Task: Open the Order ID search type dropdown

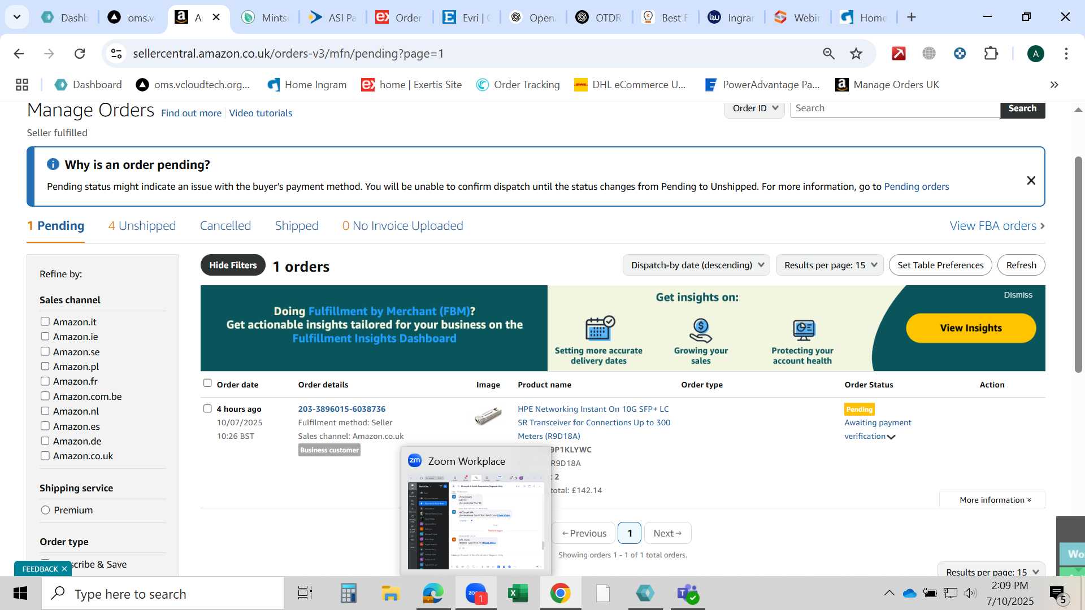Action: click(x=754, y=108)
